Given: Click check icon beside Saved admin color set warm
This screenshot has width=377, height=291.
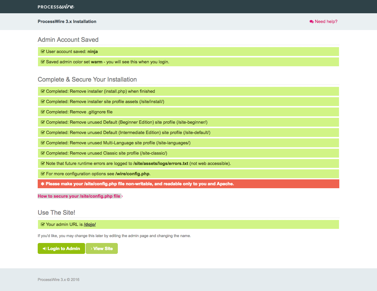Looking at the screenshot, I should 43,62.
